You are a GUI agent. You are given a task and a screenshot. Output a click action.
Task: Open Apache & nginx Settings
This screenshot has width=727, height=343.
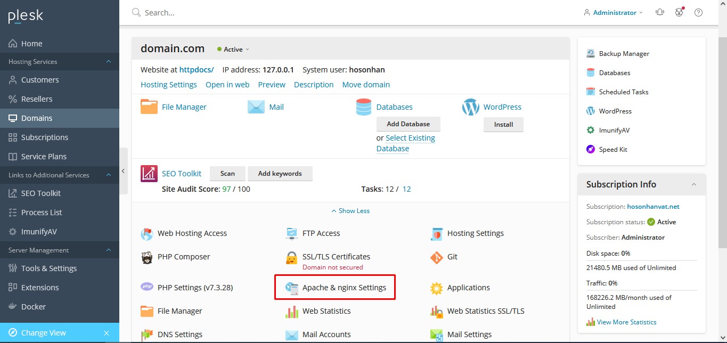point(344,287)
